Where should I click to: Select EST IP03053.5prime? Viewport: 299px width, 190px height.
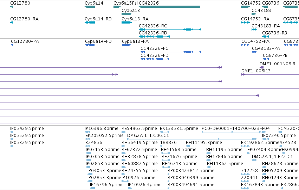point(88,160)
